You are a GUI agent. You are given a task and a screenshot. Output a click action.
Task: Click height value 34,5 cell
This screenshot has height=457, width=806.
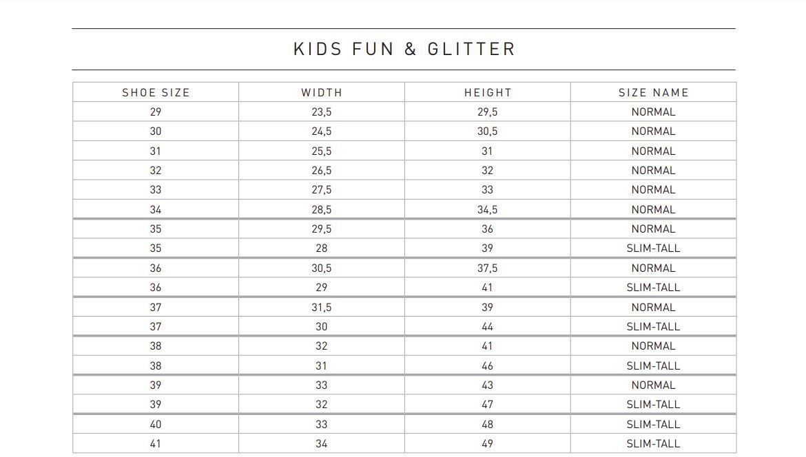click(488, 209)
